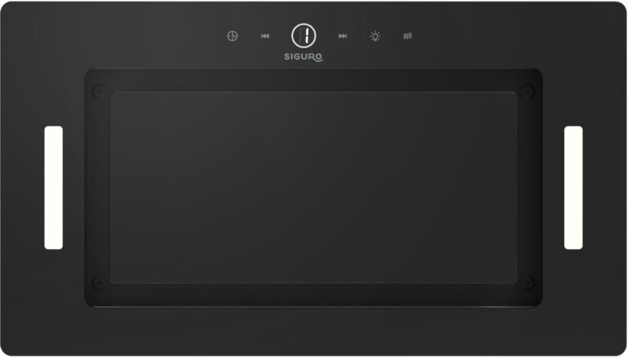Tap the remote control R icon
The height and width of the screenshot is (357, 628).
pyautogui.click(x=407, y=36)
